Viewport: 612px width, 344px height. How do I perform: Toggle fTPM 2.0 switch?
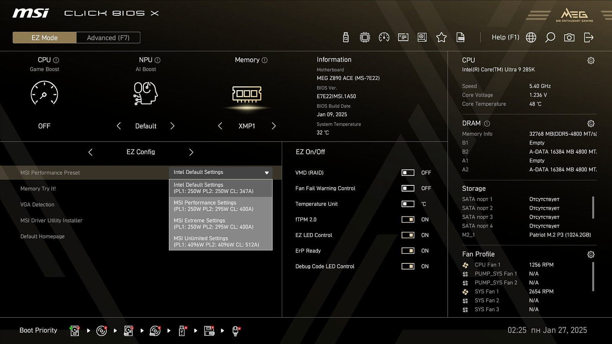pos(408,220)
